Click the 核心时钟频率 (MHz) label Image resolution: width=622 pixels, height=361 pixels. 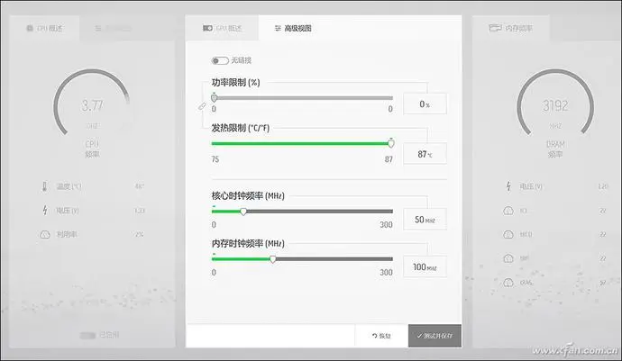tap(248, 195)
